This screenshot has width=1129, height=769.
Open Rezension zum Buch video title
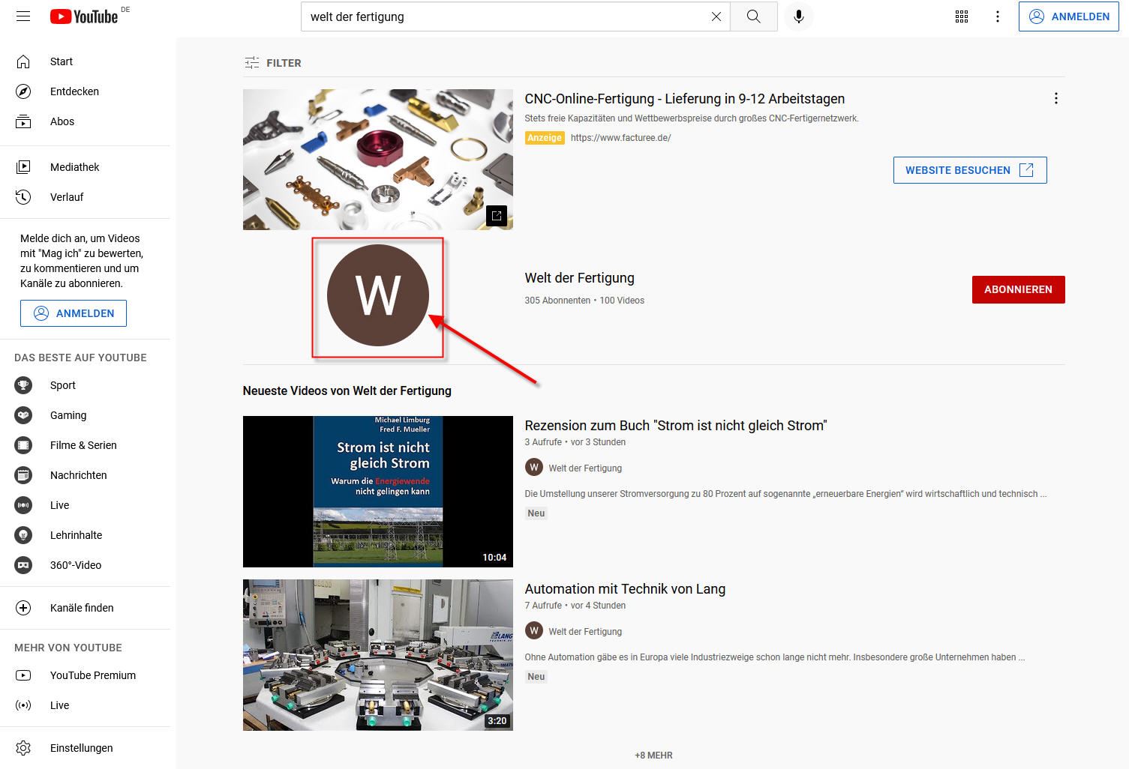675,426
